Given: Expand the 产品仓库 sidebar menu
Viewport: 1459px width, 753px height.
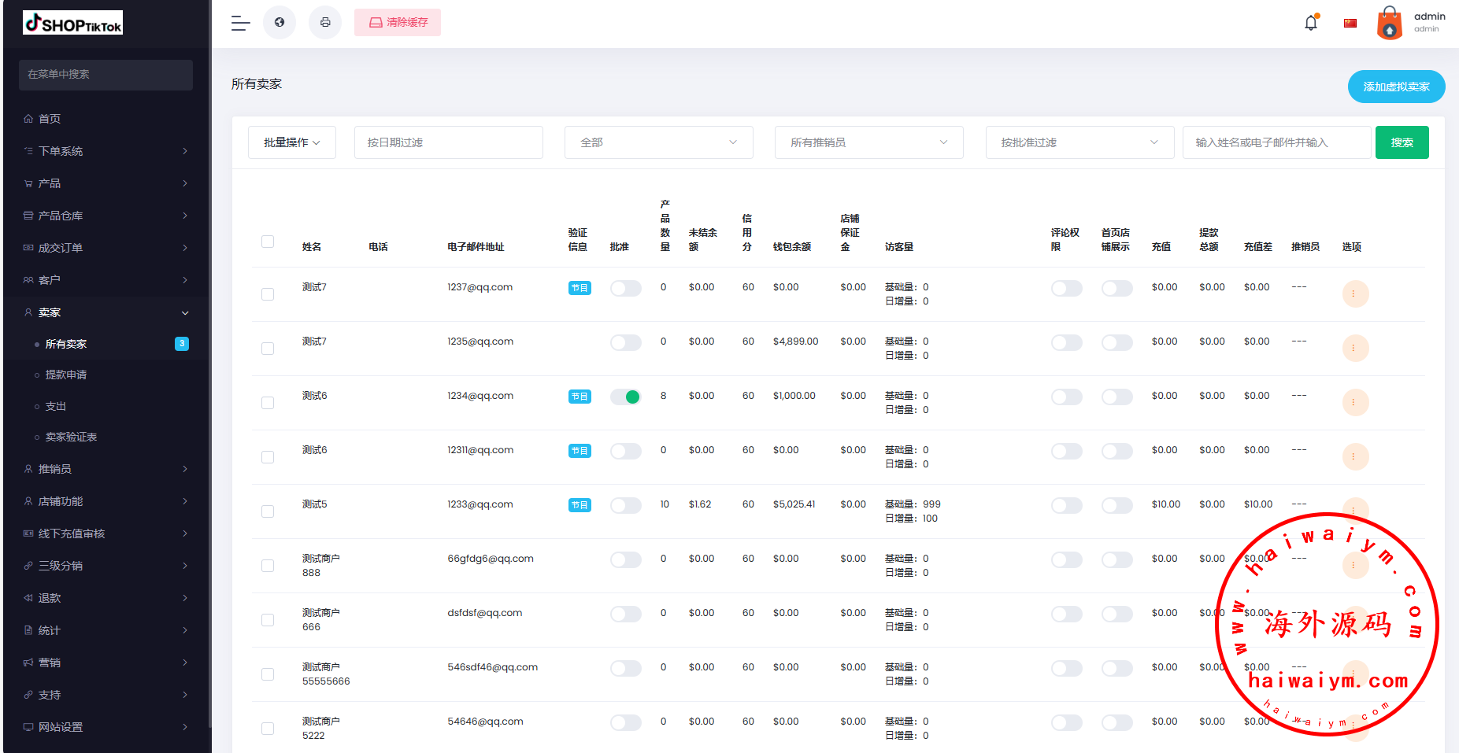Looking at the screenshot, I should pos(106,216).
